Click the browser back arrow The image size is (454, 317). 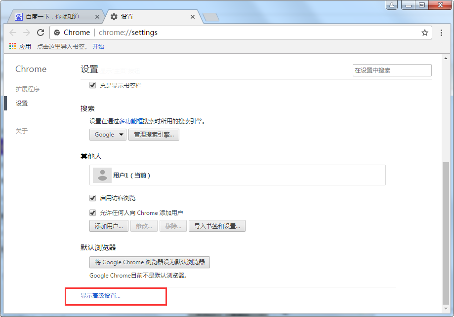(13, 33)
